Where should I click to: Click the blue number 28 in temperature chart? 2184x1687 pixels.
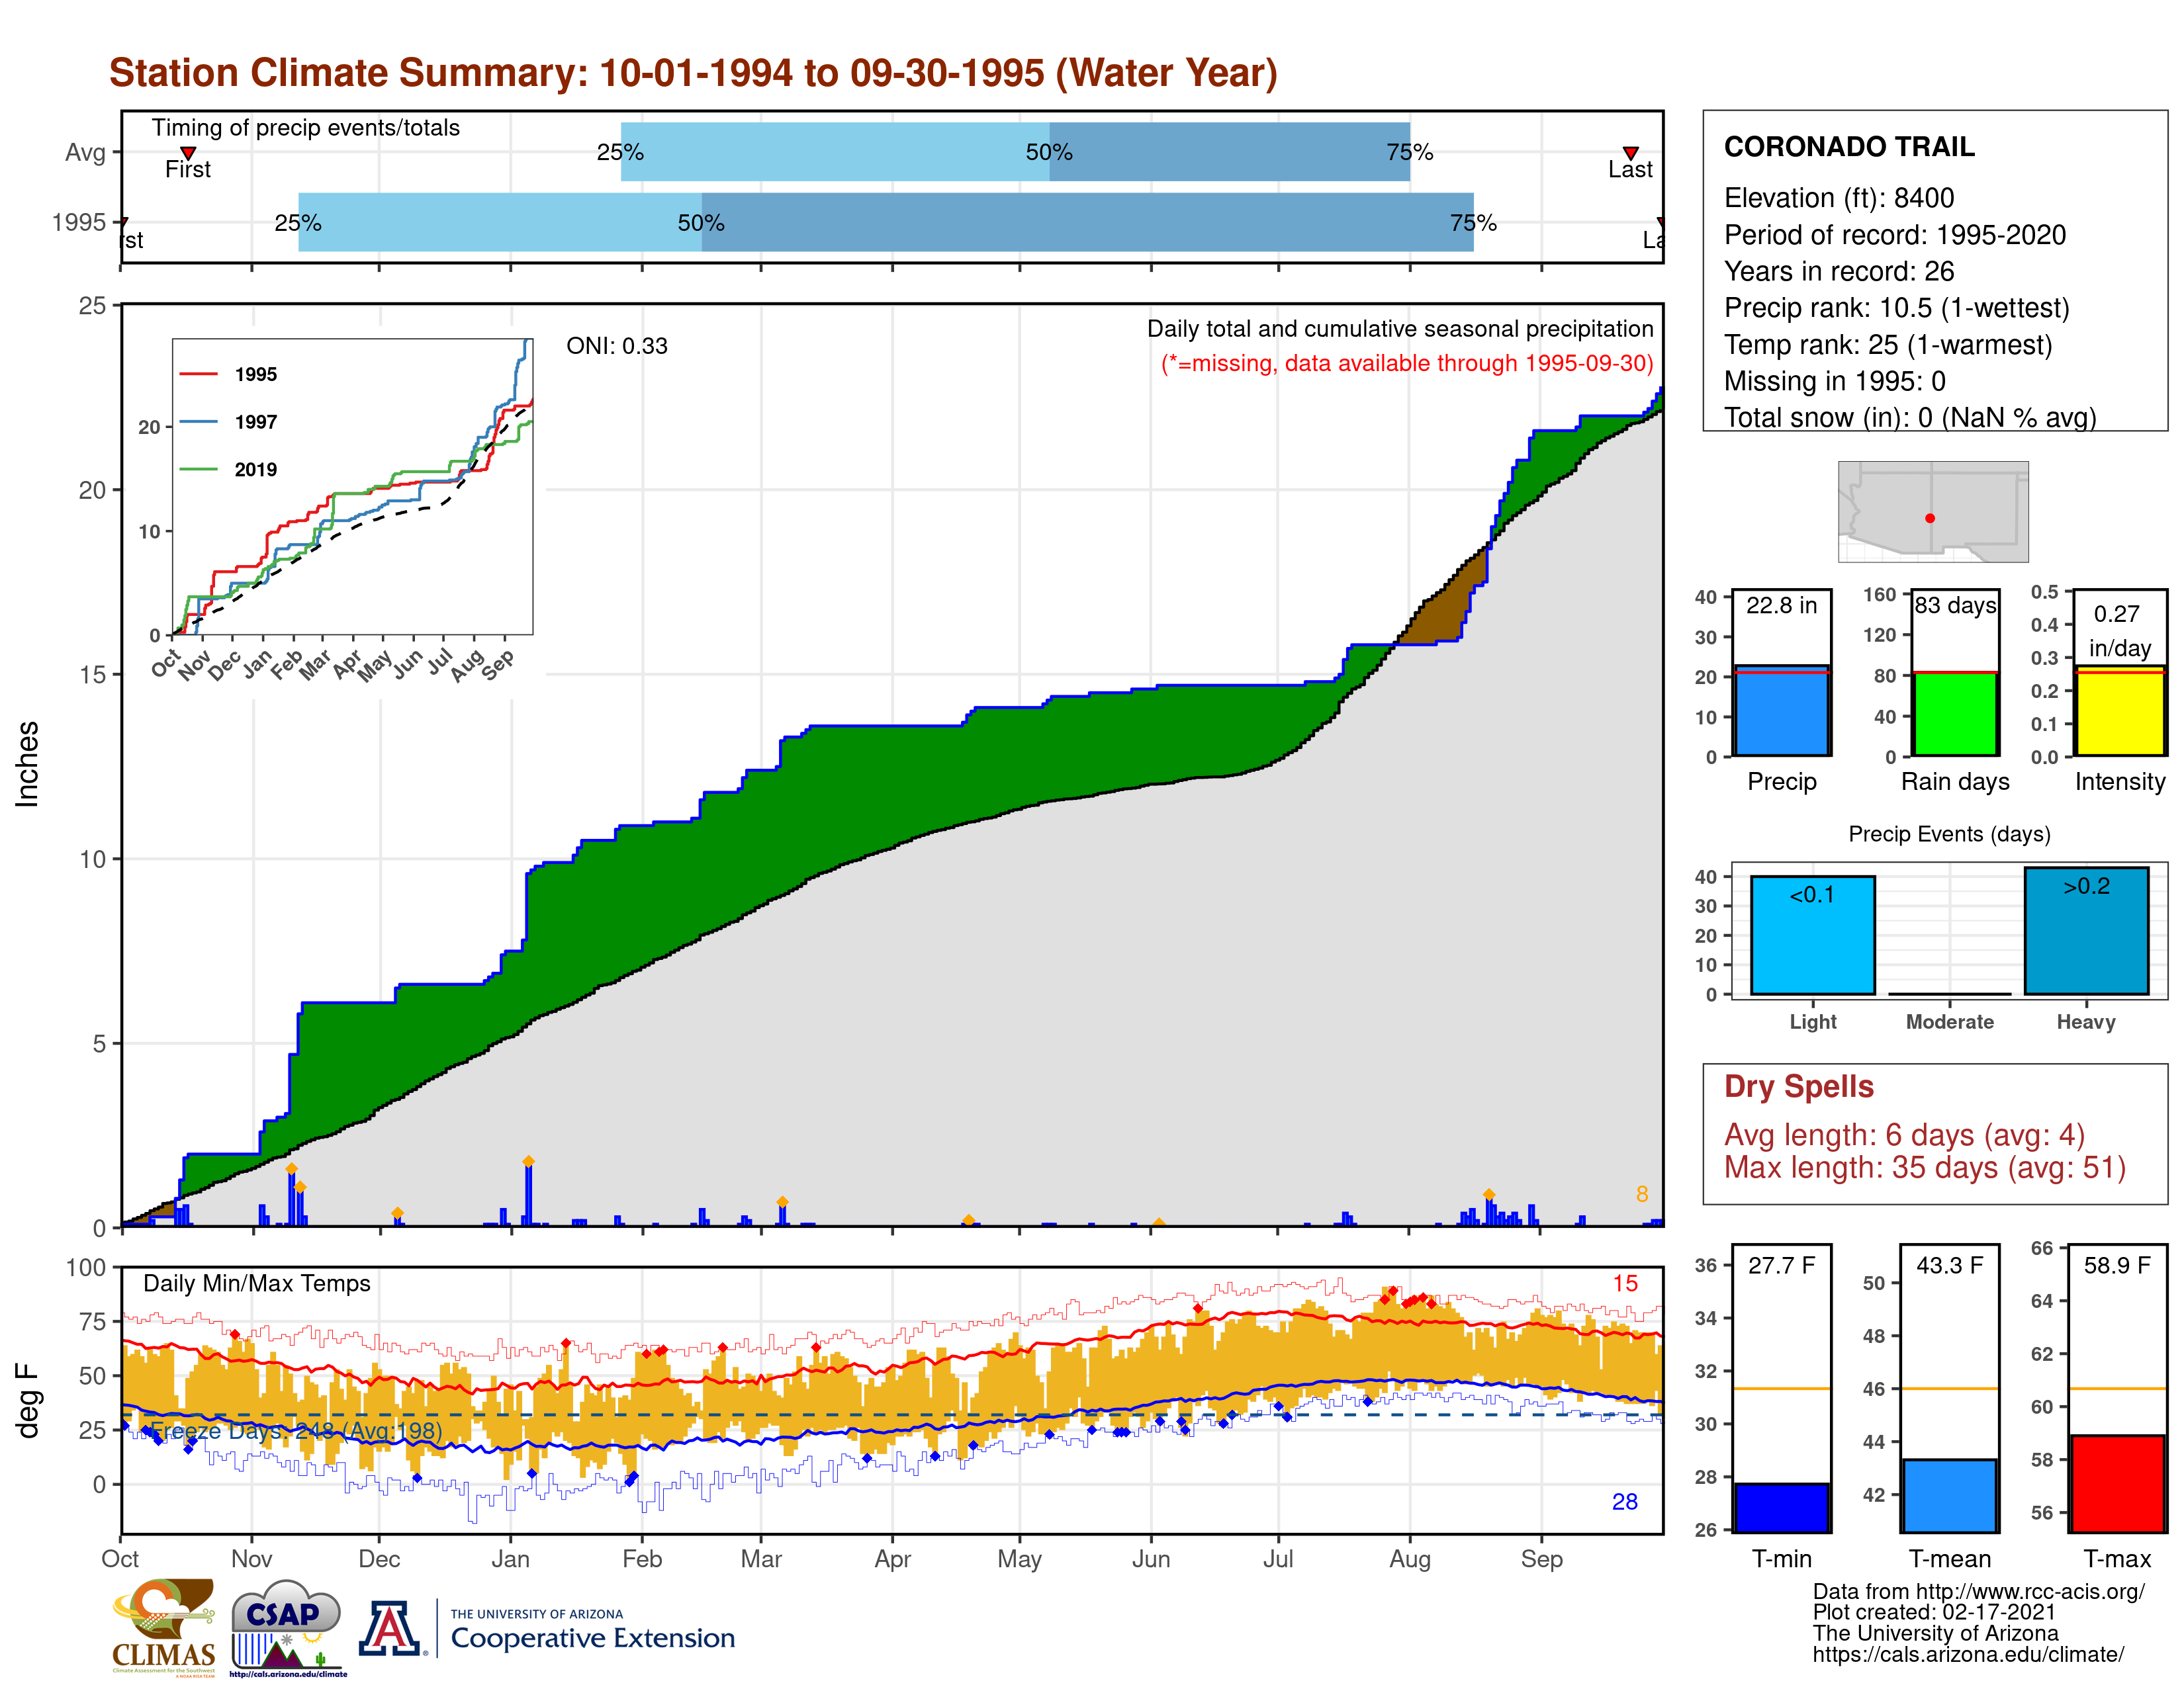(x=1625, y=1502)
